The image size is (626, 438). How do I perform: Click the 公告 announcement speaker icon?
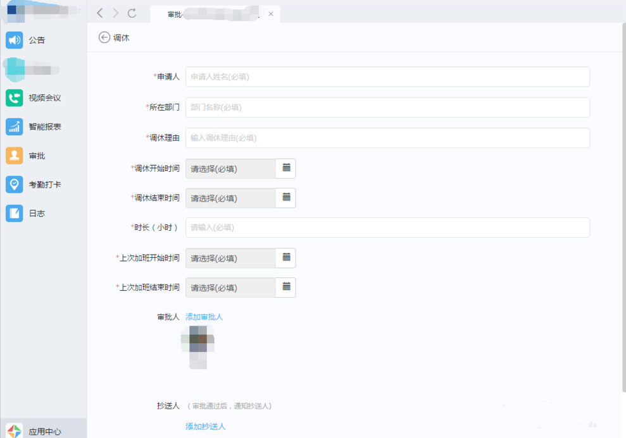tap(15, 40)
